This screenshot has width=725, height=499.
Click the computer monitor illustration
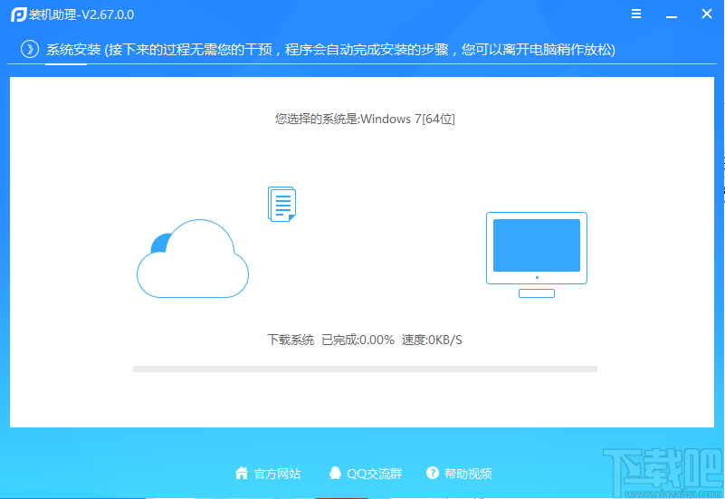point(537,254)
